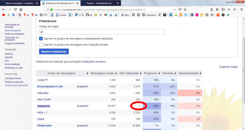This screenshot has width=245, height=130.
Task: Open 'Rever traduções' sidebar link
Action: pyautogui.click(x=13, y=31)
